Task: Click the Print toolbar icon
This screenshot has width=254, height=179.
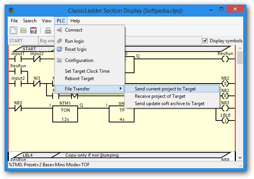Action: click(48, 30)
